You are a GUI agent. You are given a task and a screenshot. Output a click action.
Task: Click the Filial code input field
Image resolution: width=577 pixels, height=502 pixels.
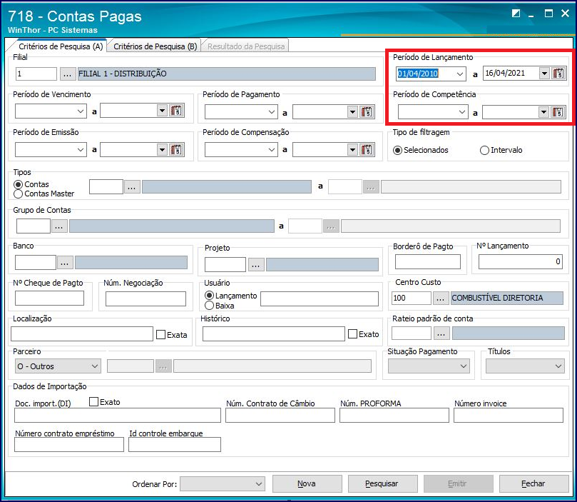tap(36, 74)
